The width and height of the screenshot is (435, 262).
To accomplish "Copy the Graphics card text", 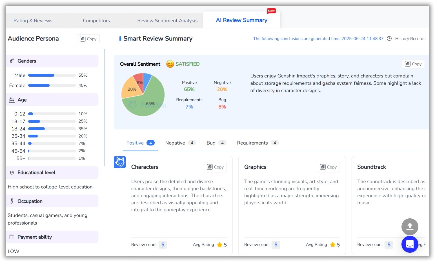I will click(328, 167).
